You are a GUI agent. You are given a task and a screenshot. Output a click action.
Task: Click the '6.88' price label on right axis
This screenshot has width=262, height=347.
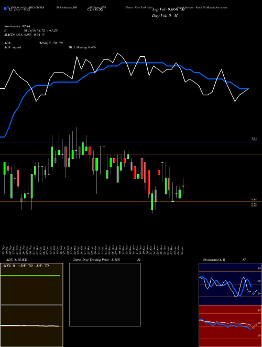[x=254, y=200]
